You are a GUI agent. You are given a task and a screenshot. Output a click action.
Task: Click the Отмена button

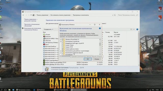click(x=97, y=59)
